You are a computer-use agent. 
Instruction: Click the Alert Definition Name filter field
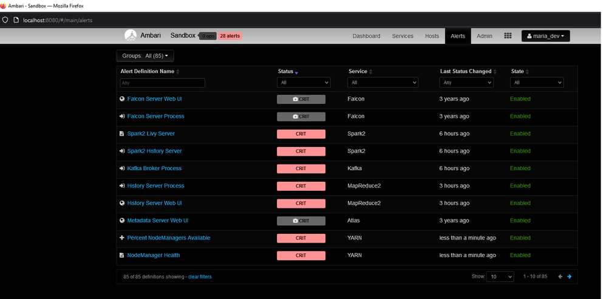[x=162, y=83]
